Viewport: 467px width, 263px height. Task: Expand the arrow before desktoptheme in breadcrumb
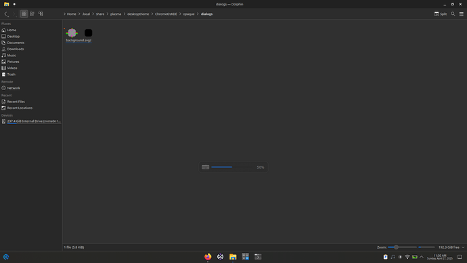(125, 14)
